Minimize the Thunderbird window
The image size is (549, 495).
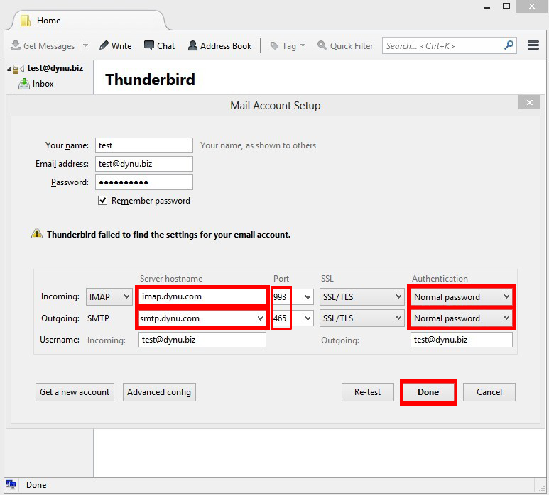click(487, 6)
